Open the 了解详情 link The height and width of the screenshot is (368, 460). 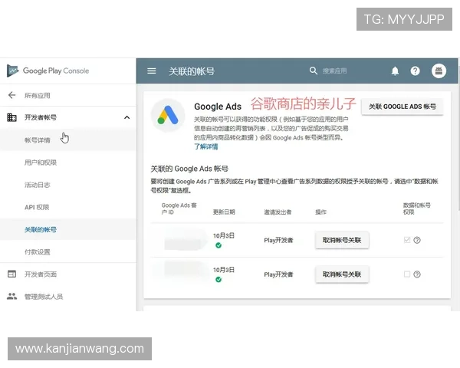(206, 146)
